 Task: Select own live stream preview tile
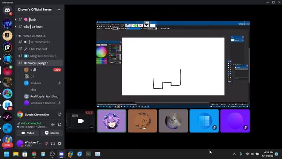point(81,121)
